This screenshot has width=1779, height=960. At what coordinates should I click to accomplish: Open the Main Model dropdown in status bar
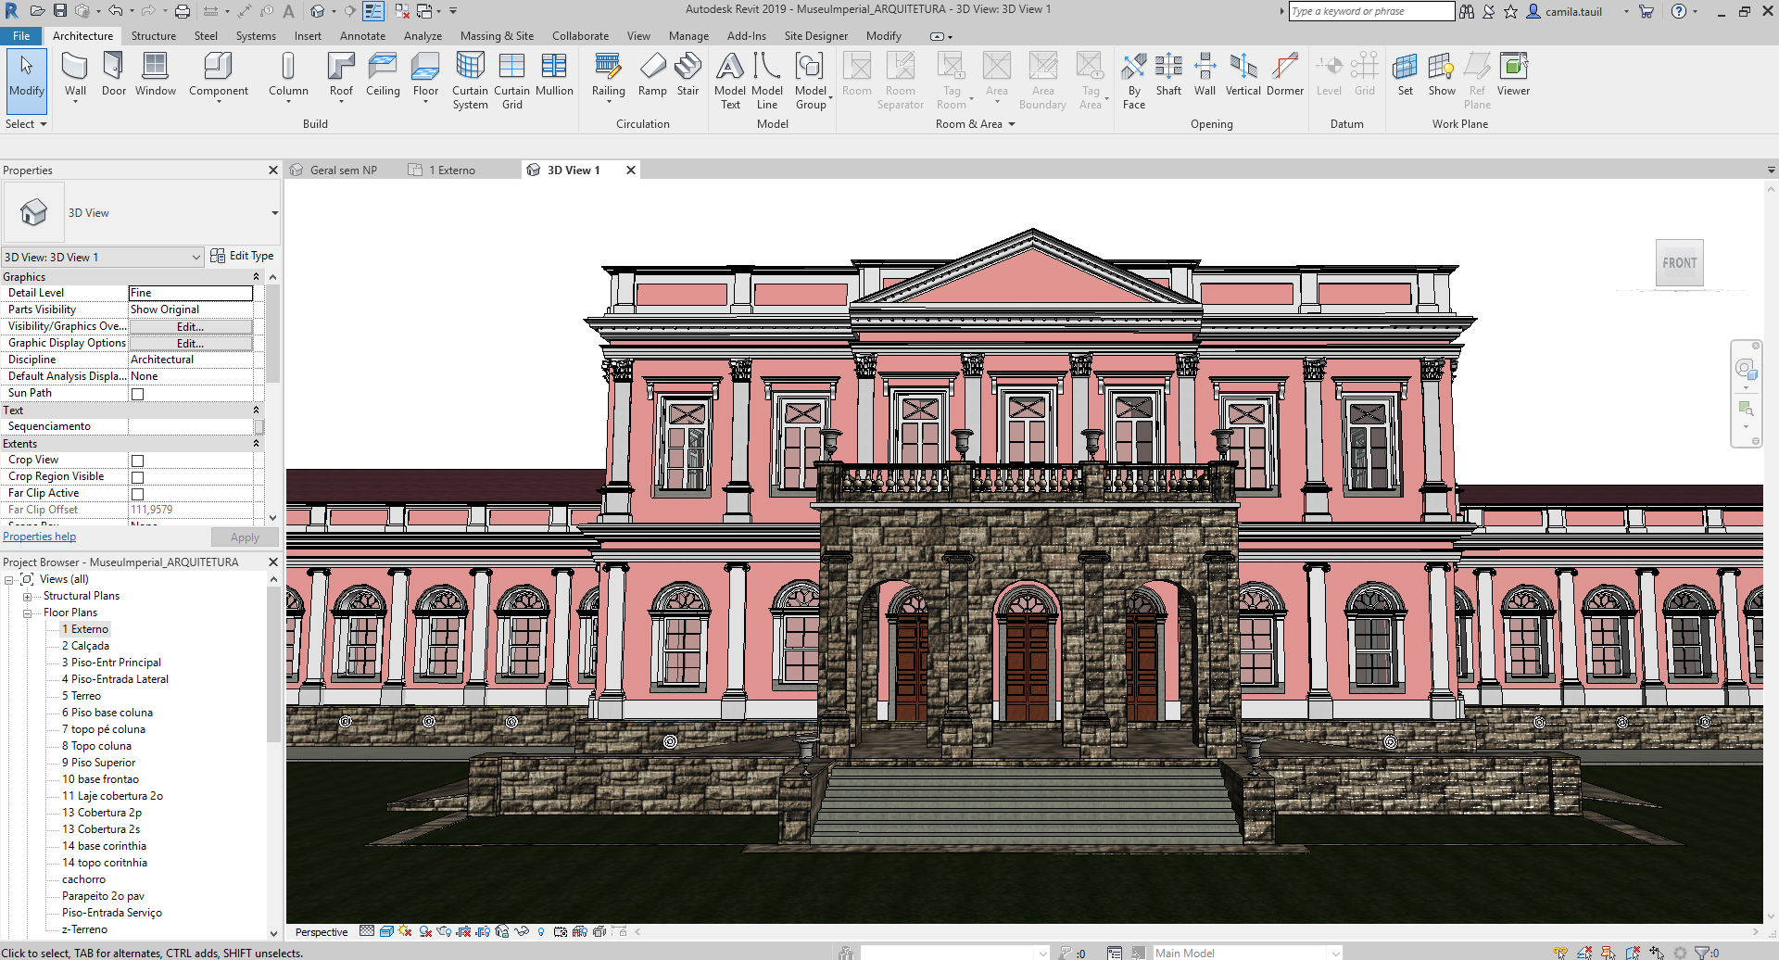[1335, 953]
